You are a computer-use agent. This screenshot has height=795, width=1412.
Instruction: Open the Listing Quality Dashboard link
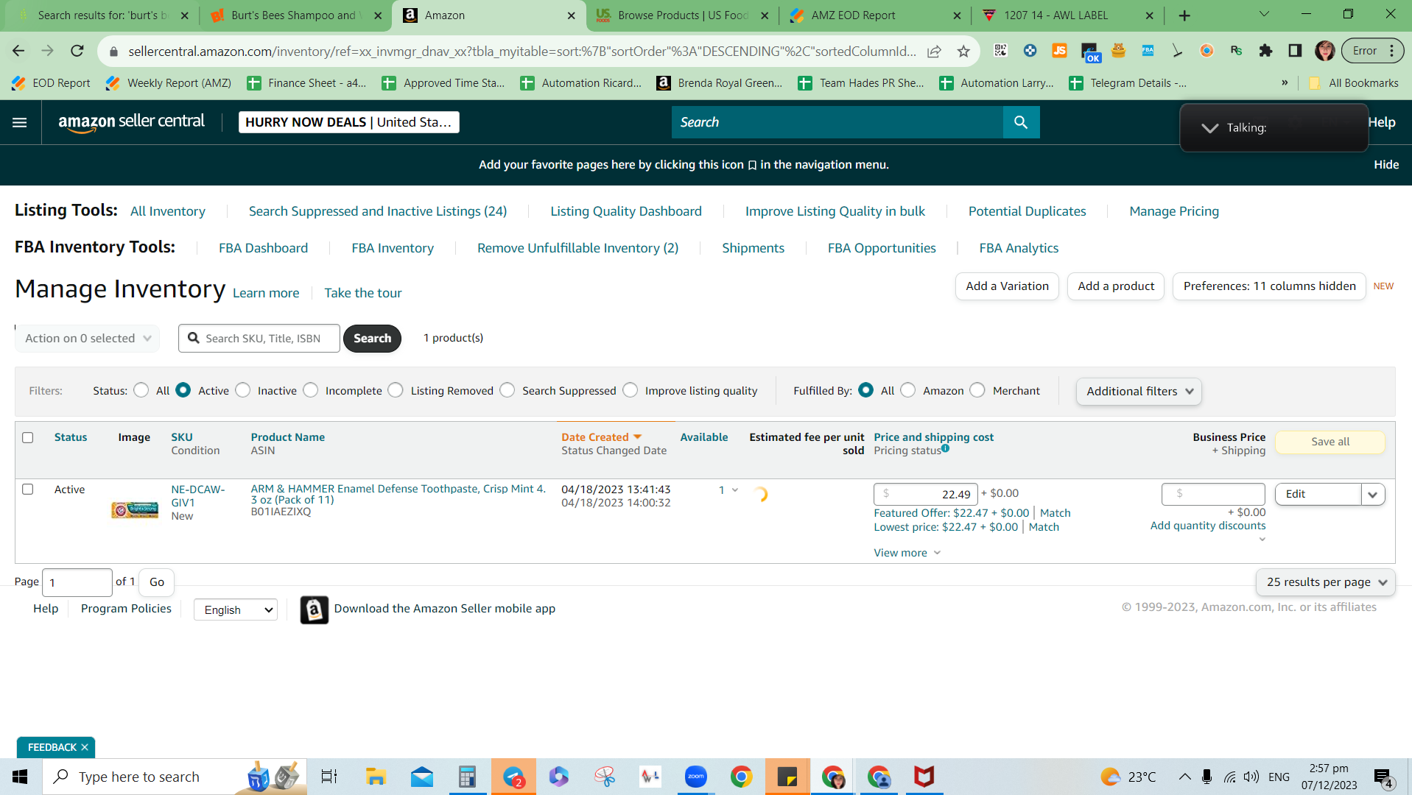(x=626, y=211)
